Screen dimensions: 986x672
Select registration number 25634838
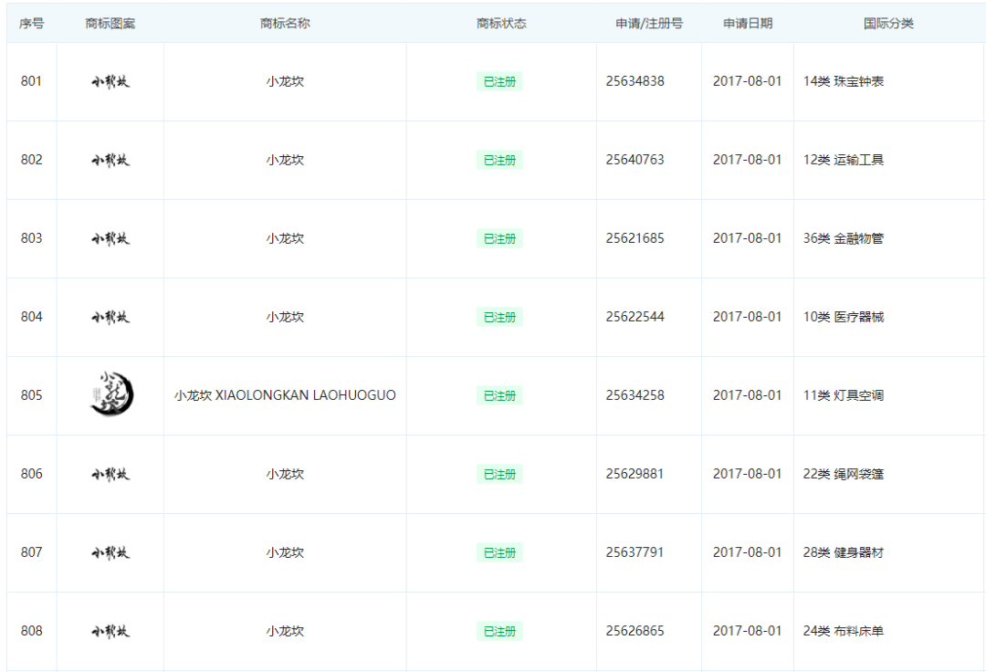[635, 81]
